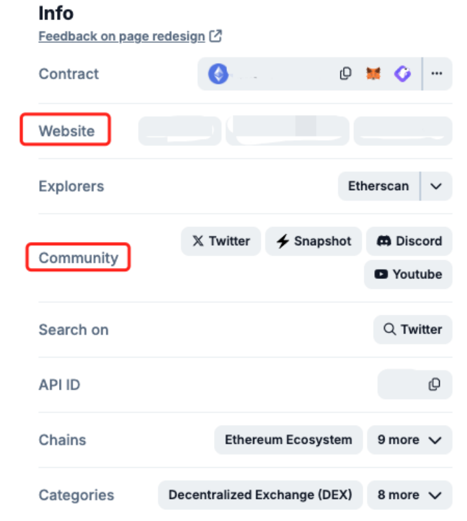Copy the API ID

coord(434,385)
